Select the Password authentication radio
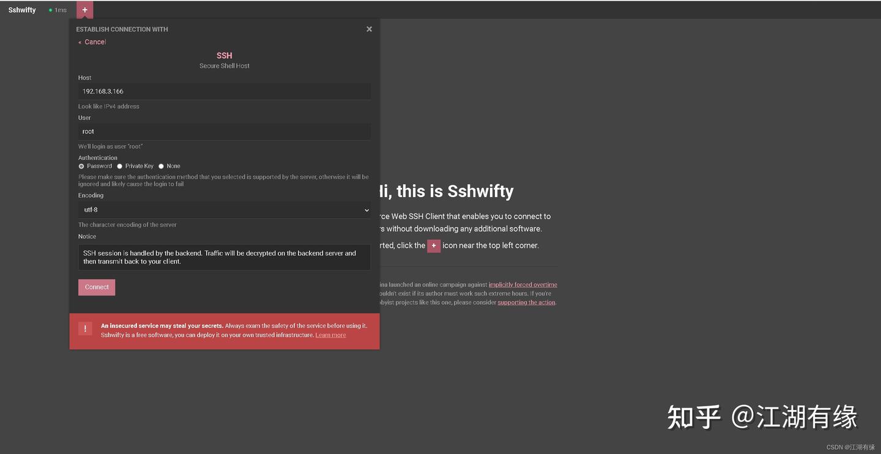The height and width of the screenshot is (454, 881). point(81,166)
